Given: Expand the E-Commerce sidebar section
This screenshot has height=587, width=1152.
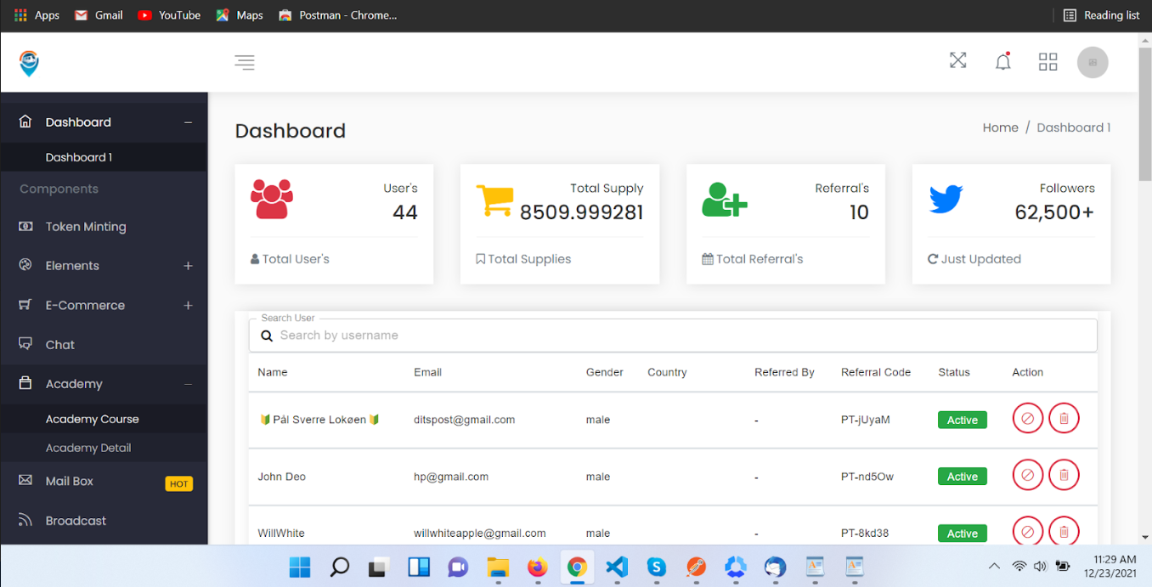Looking at the screenshot, I should coord(189,305).
